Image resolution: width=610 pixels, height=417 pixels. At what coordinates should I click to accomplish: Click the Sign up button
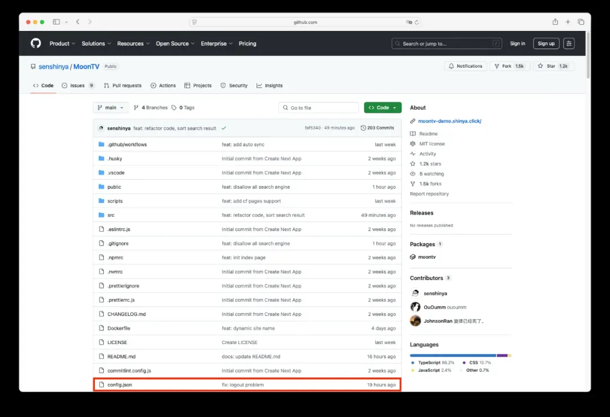tap(546, 44)
